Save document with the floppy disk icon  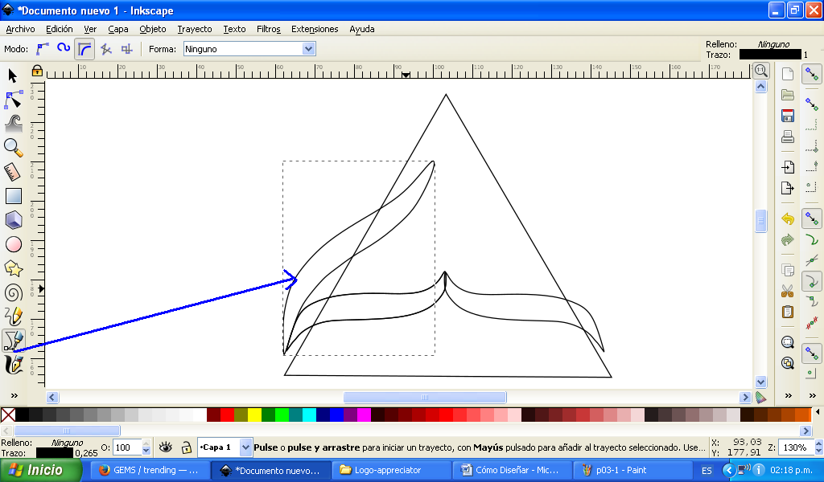[x=787, y=116]
